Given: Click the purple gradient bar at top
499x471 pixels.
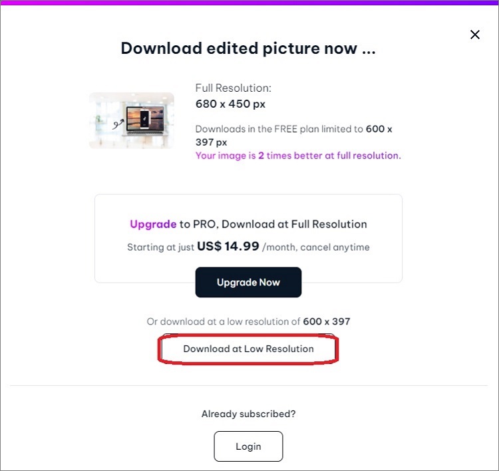Looking at the screenshot, I should 249,2.
